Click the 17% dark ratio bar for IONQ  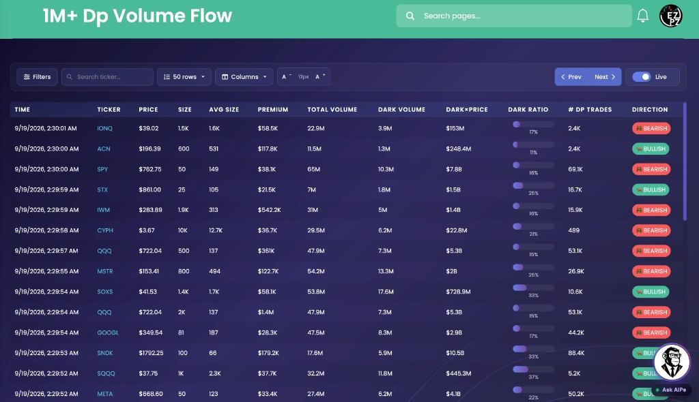coord(533,125)
